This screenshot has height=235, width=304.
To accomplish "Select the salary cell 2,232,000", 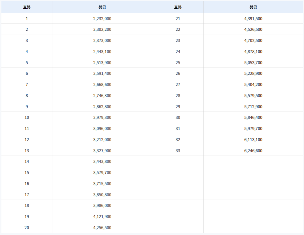I will [102, 19].
